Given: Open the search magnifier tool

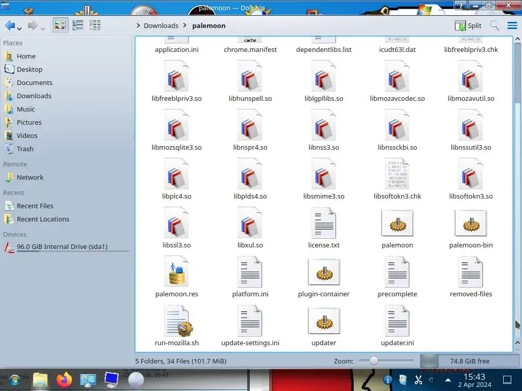Looking at the screenshot, I should point(494,25).
